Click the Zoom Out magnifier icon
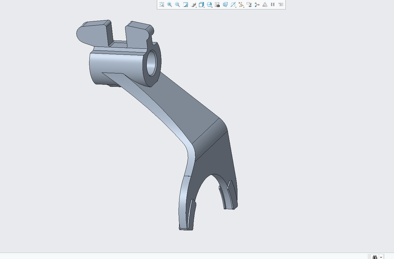Screen dimensions: 394x259 coord(178,5)
